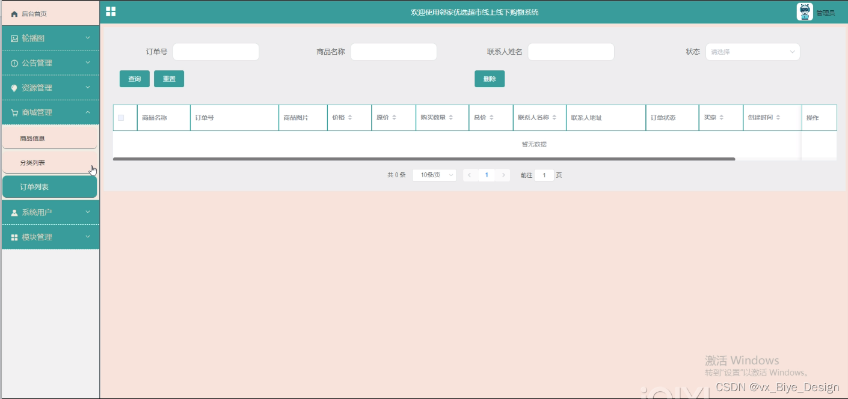Viewport: 848px width, 399px height.
Task: Sort by 原价 column arrows
Action: (x=394, y=118)
